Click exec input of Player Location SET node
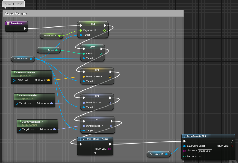Image resolution: width=238 pixels, height=163 pixels. (x=84, y=72)
